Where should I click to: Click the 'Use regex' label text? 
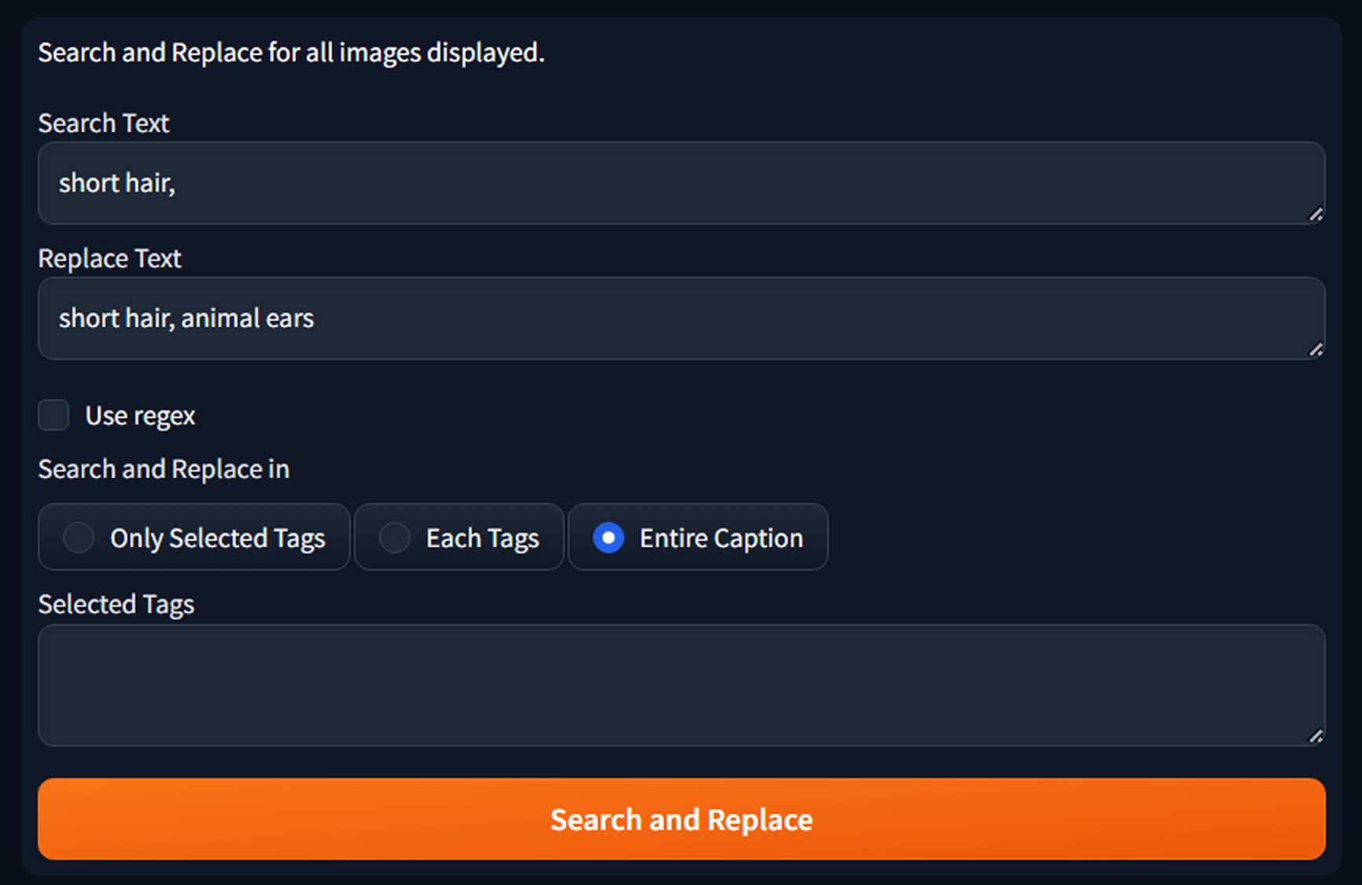[x=140, y=416]
